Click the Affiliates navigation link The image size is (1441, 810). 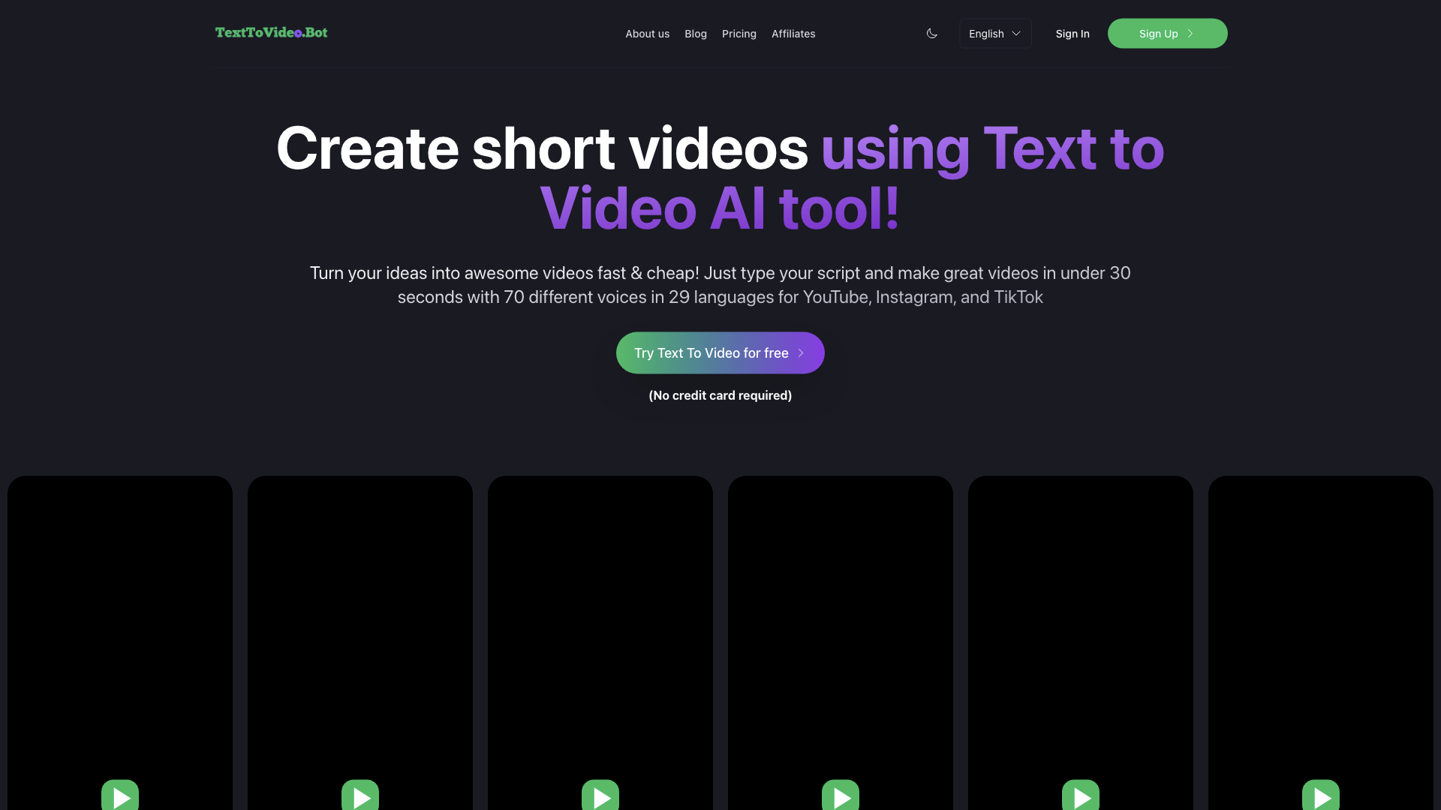793,33
